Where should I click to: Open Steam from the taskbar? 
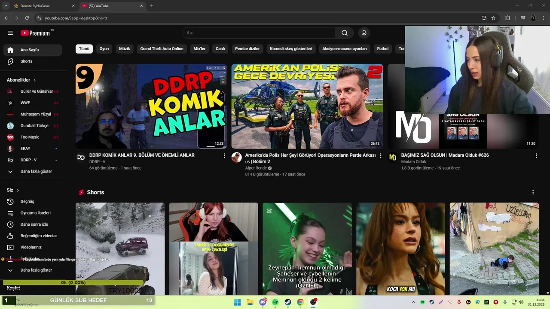click(x=288, y=302)
